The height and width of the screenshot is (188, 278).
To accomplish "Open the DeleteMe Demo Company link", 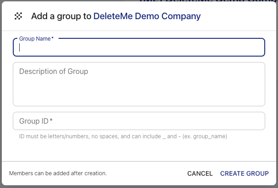I will click(x=147, y=16).
